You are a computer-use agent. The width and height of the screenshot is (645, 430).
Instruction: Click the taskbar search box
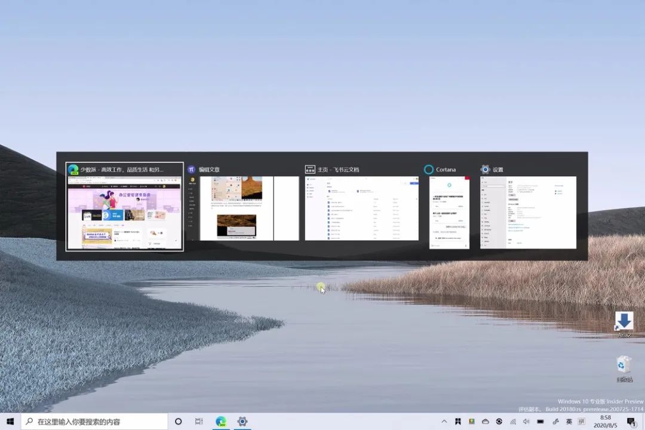pyautogui.click(x=96, y=421)
